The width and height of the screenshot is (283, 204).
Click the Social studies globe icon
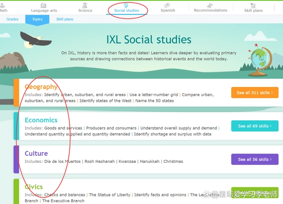126,5
